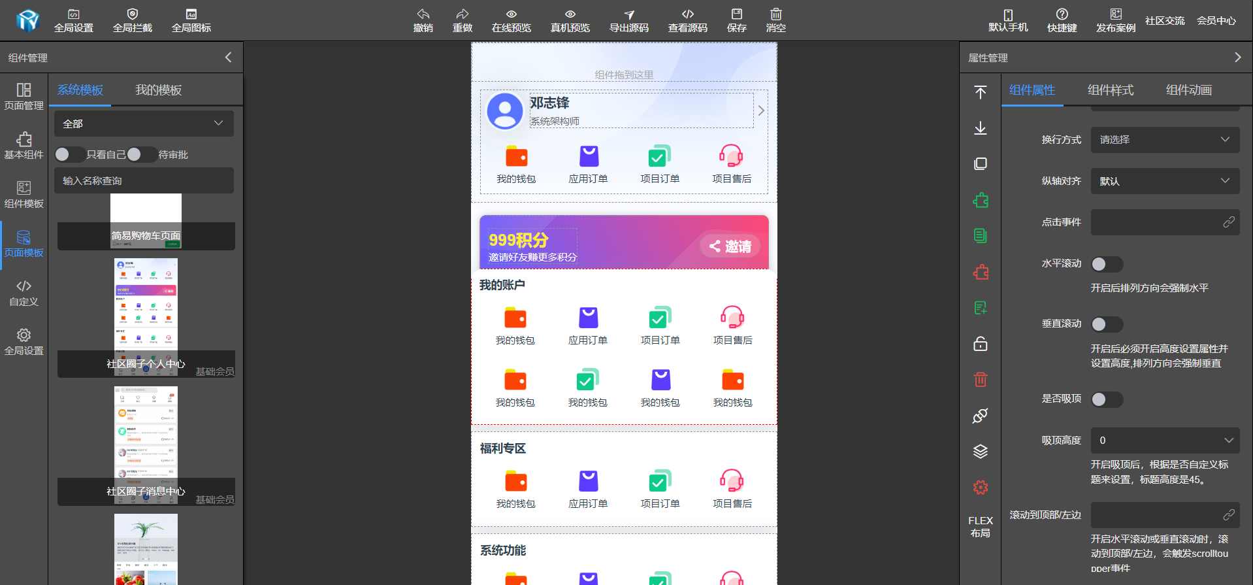The width and height of the screenshot is (1253, 585).
Task: Open 纵轴对齐 默认 dropdown
Action: coord(1165,181)
